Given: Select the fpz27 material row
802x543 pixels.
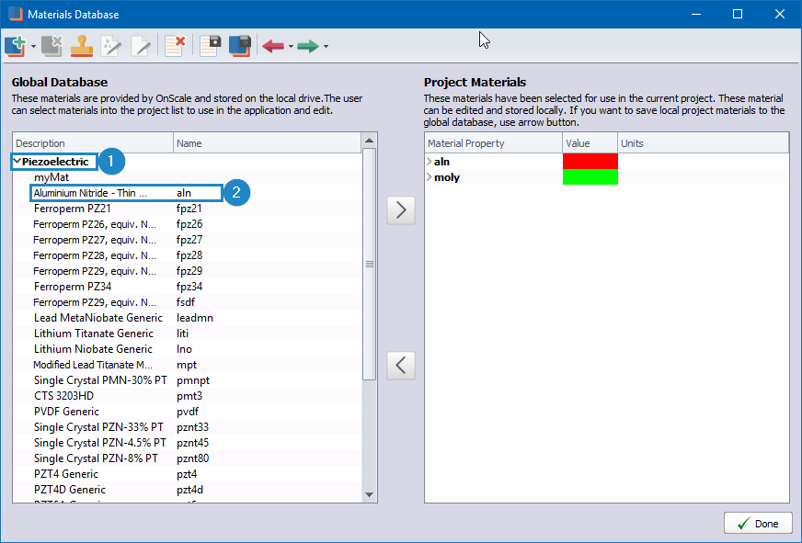Looking at the screenshot, I should coord(188,240).
